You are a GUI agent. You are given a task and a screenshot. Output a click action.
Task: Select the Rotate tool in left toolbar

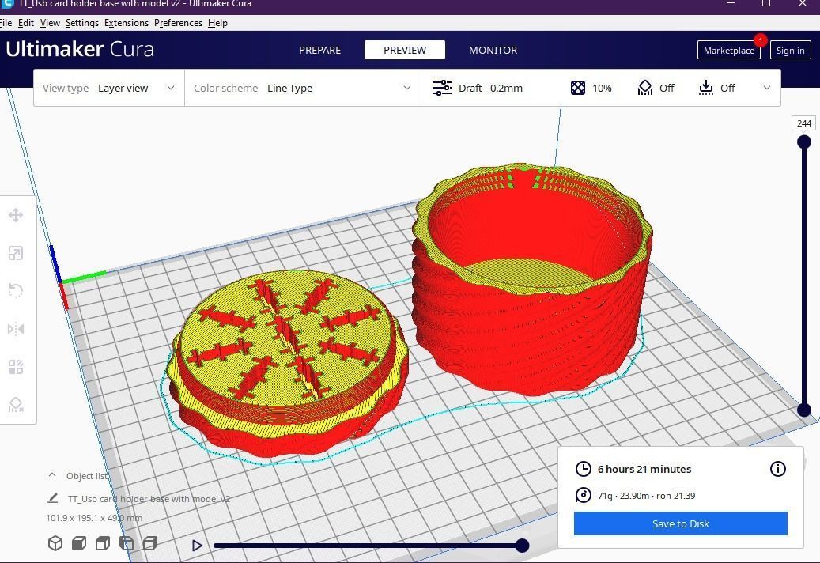[16, 291]
